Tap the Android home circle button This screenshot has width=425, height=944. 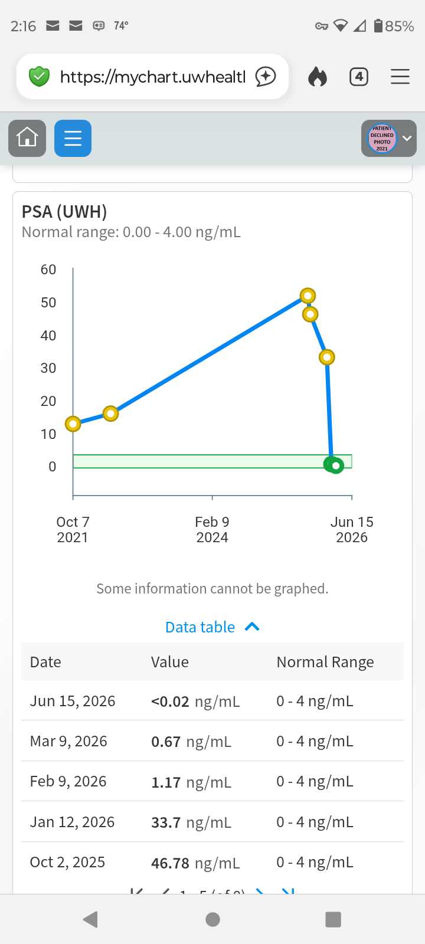tap(212, 919)
